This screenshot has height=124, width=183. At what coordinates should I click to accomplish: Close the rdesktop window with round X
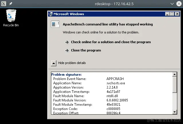click(x=179, y=4)
